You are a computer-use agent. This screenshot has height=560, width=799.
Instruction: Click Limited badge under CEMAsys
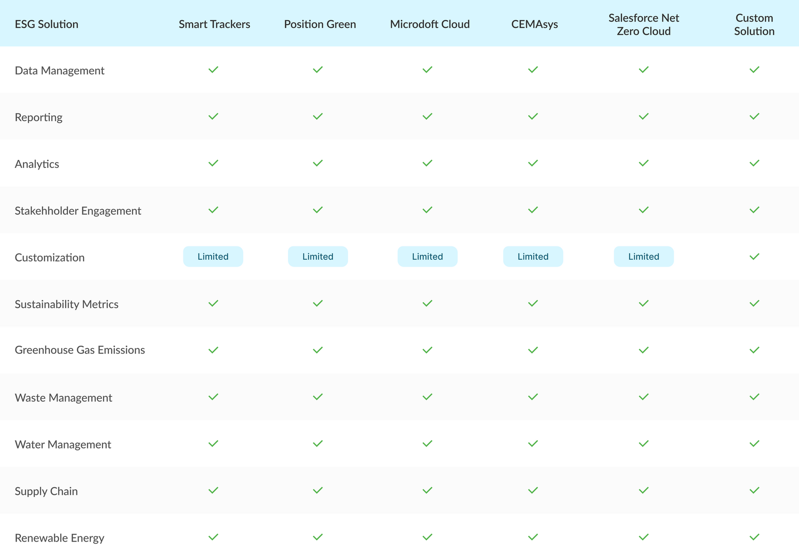tap(533, 256)
